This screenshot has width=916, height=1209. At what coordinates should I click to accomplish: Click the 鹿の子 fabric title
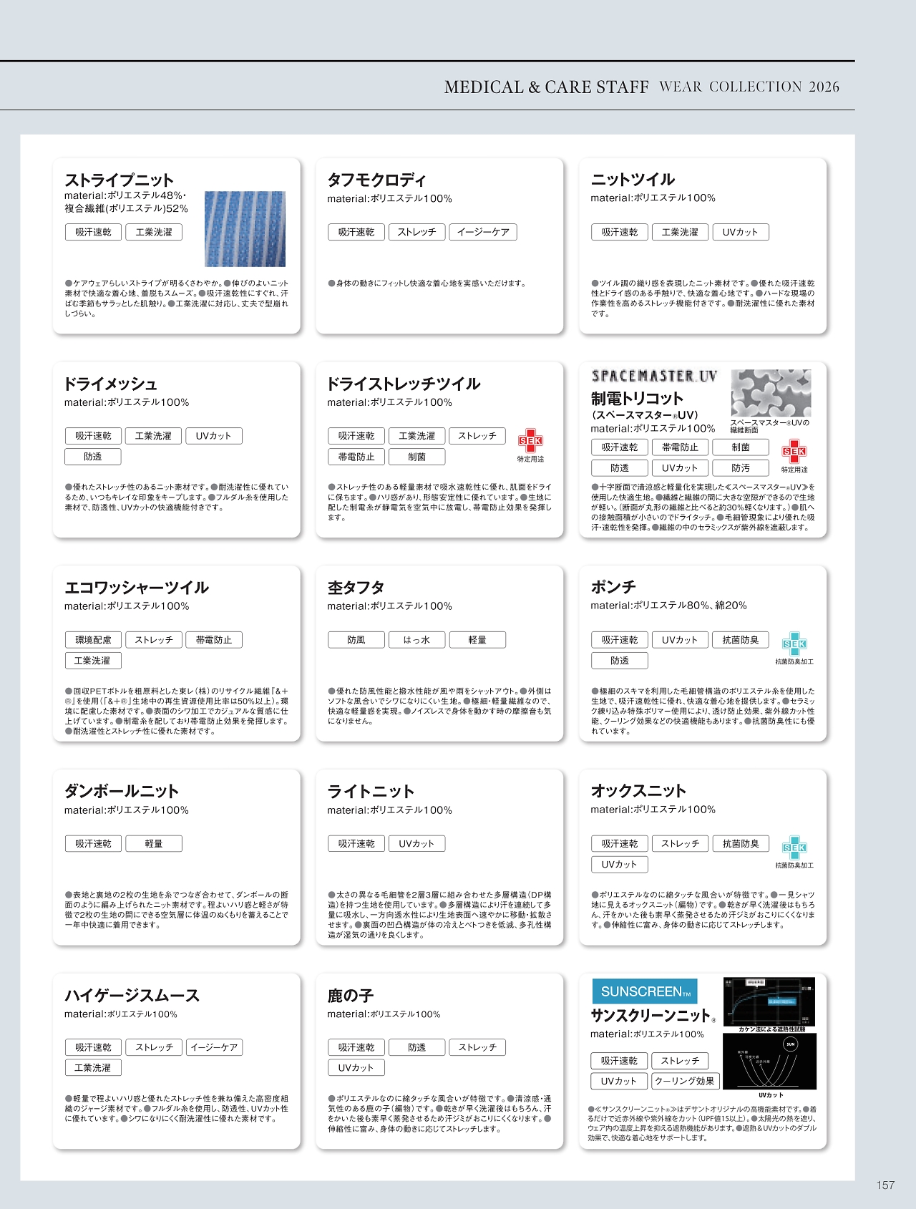point(351,996)
